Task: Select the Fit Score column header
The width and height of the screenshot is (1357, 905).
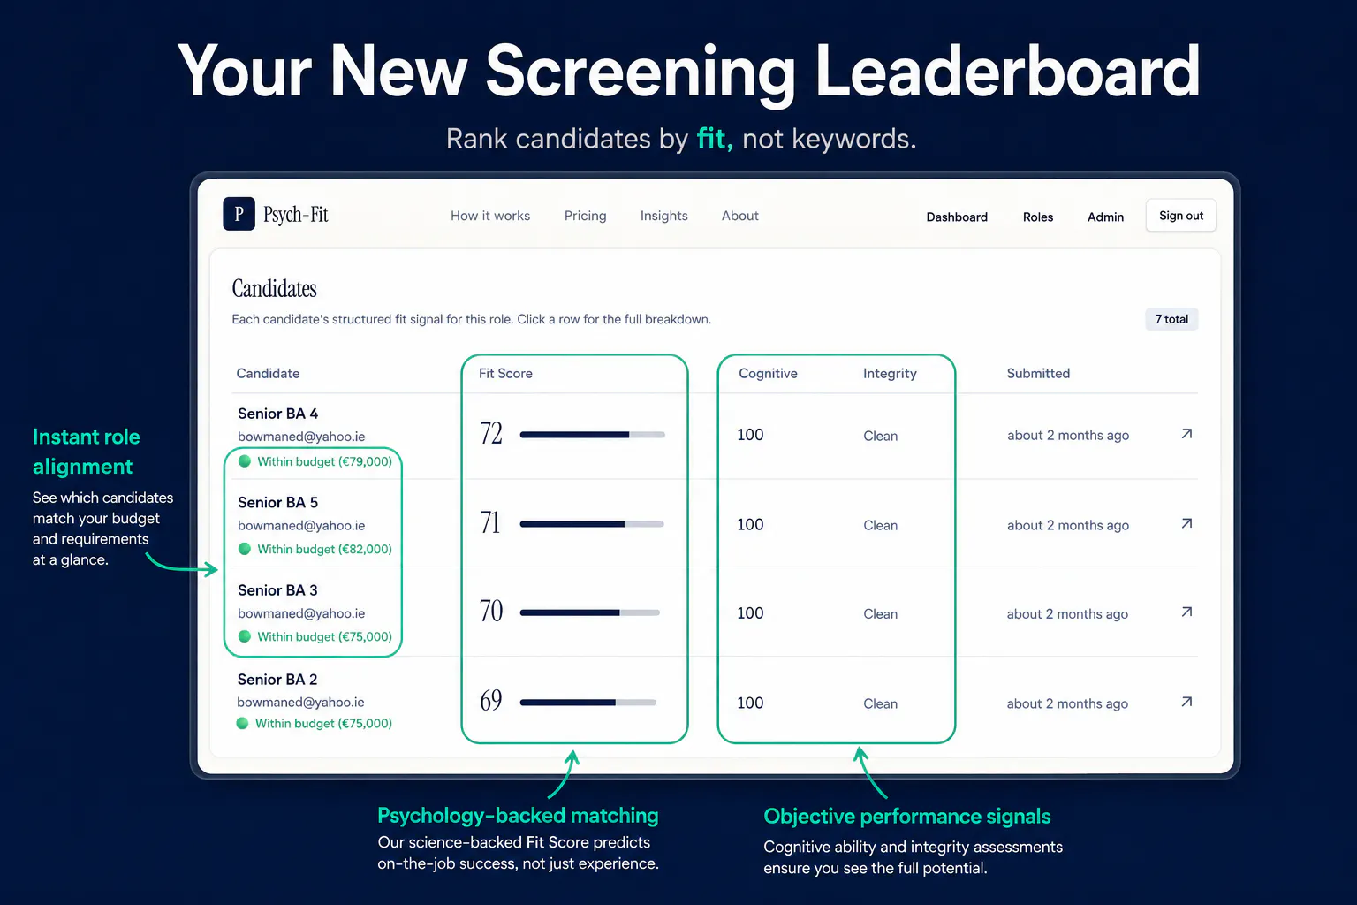Action: [x=505, y=374]
